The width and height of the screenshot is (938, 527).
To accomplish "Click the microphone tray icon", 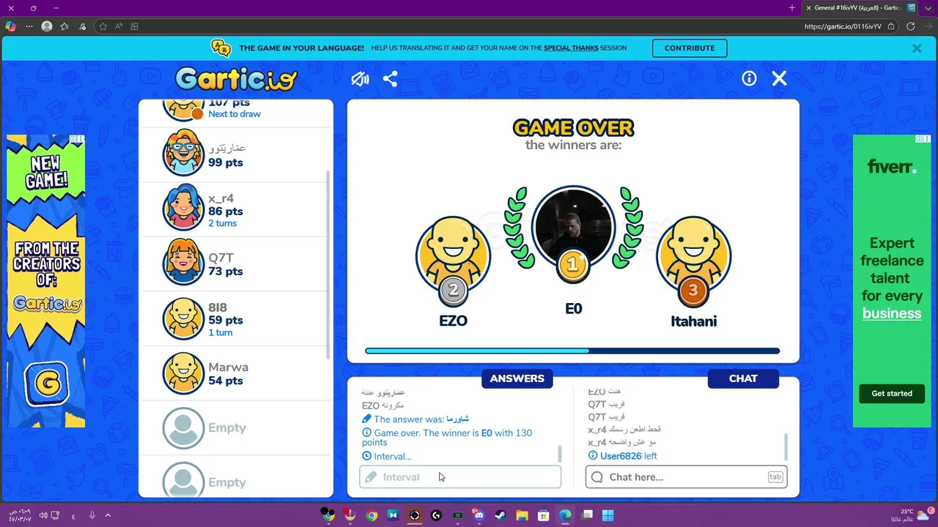I will point(92,515).
